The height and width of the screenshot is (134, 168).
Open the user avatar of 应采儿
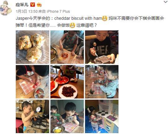(x=6, y=8)
